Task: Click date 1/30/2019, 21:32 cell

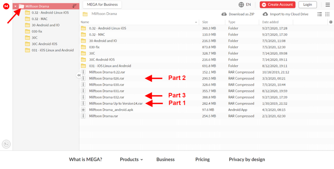Action: (275, 104)
